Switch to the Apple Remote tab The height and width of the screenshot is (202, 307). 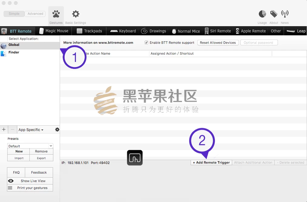pos(251,31)
